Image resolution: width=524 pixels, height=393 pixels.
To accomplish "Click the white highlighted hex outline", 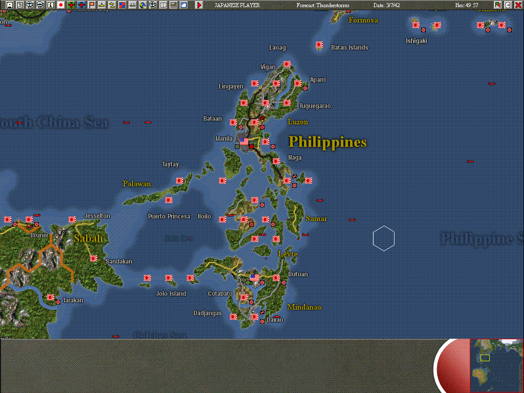I will coord(384,238).
